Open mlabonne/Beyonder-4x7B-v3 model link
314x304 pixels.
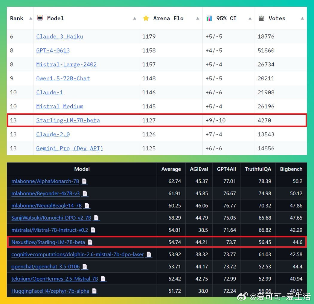click(45, 194)
